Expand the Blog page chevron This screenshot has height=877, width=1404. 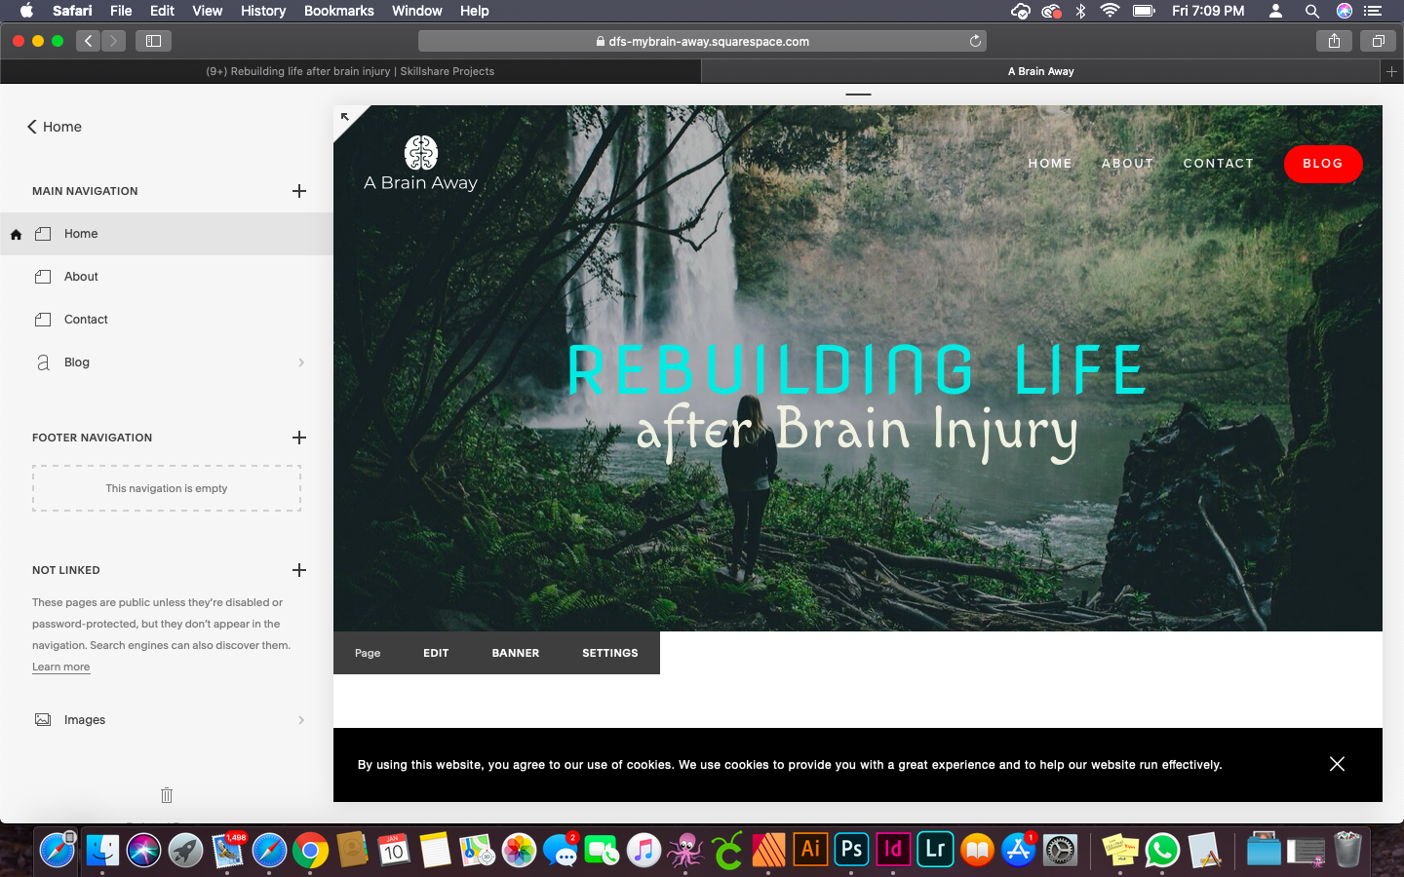click(301, 362)
